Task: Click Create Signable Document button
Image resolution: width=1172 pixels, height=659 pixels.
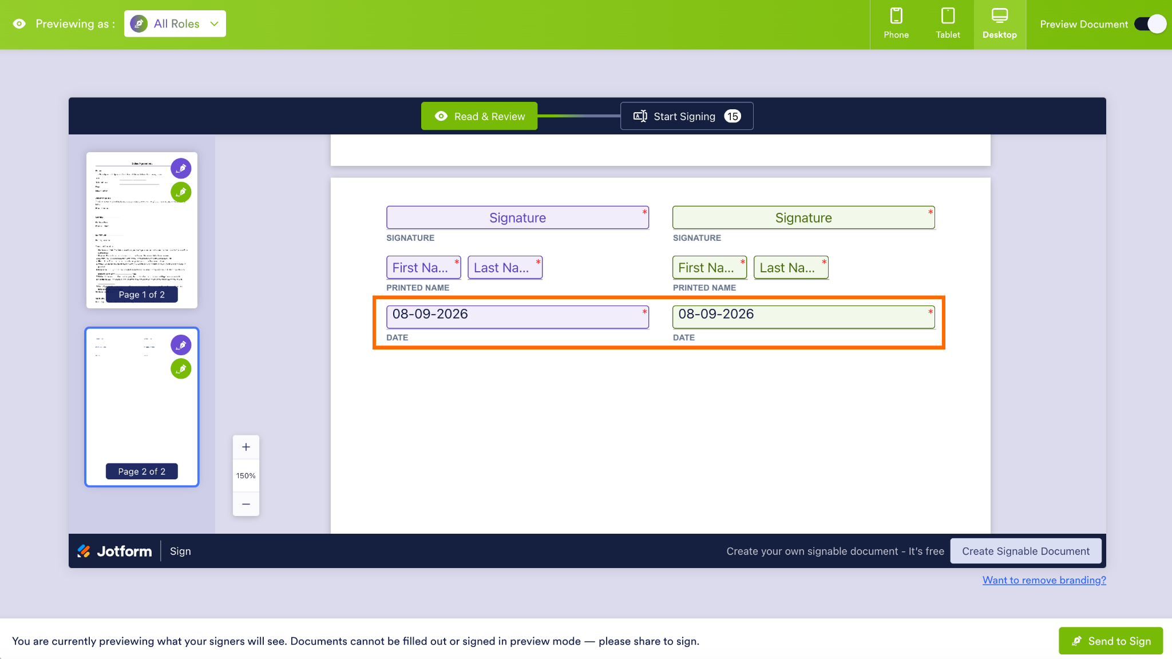Action: pos(1025,551)
